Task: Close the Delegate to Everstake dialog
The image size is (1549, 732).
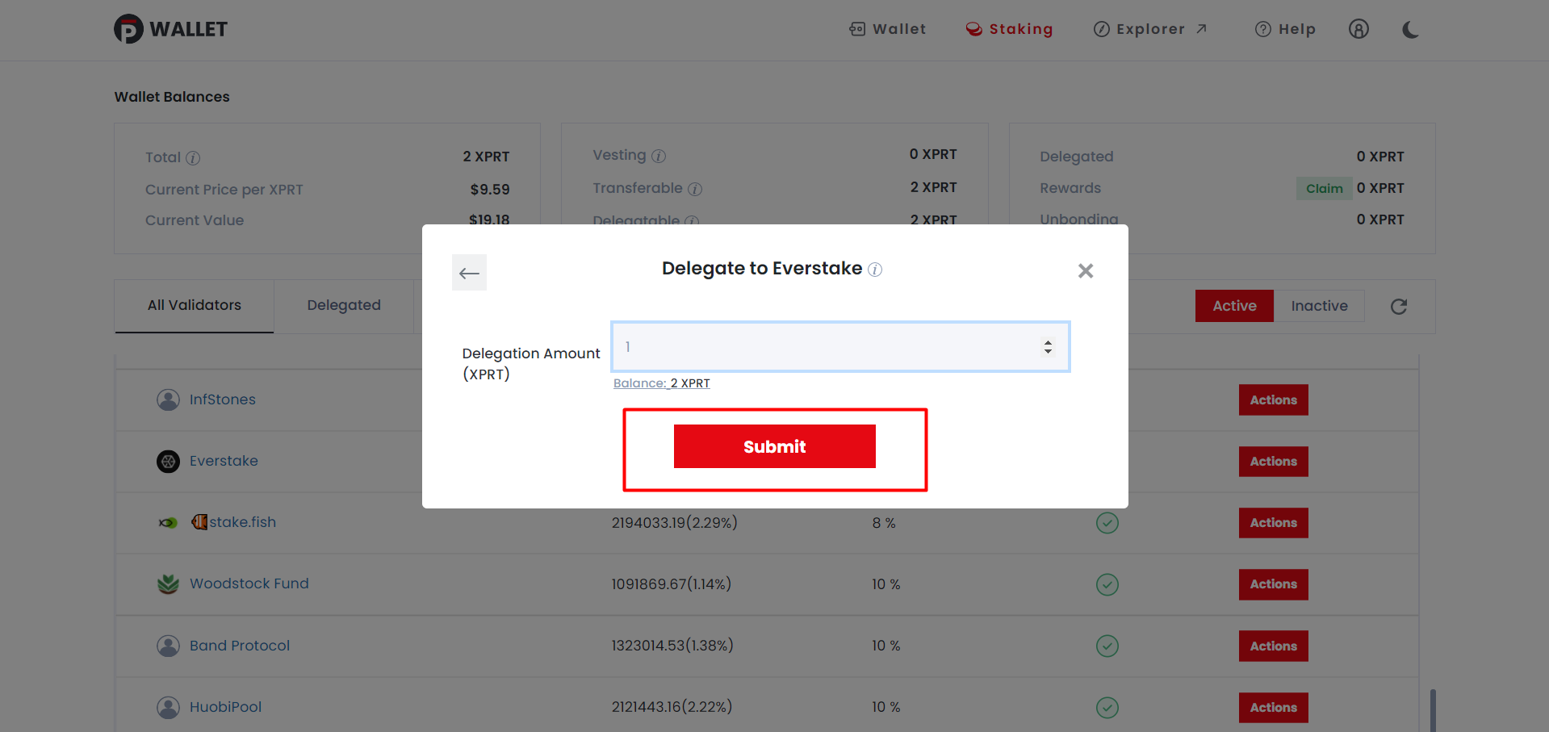Action: pos(1086,271)
